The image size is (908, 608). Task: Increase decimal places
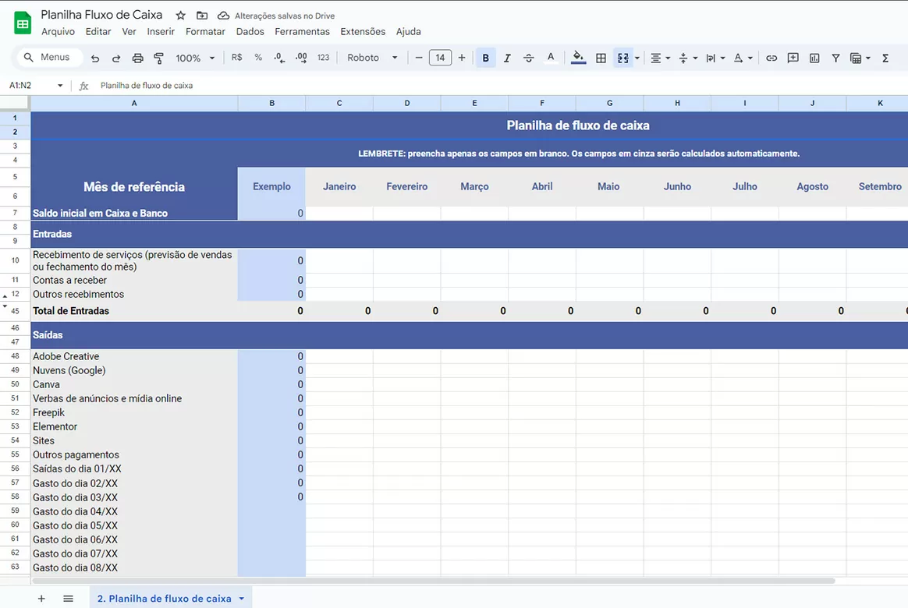[301, 57]
